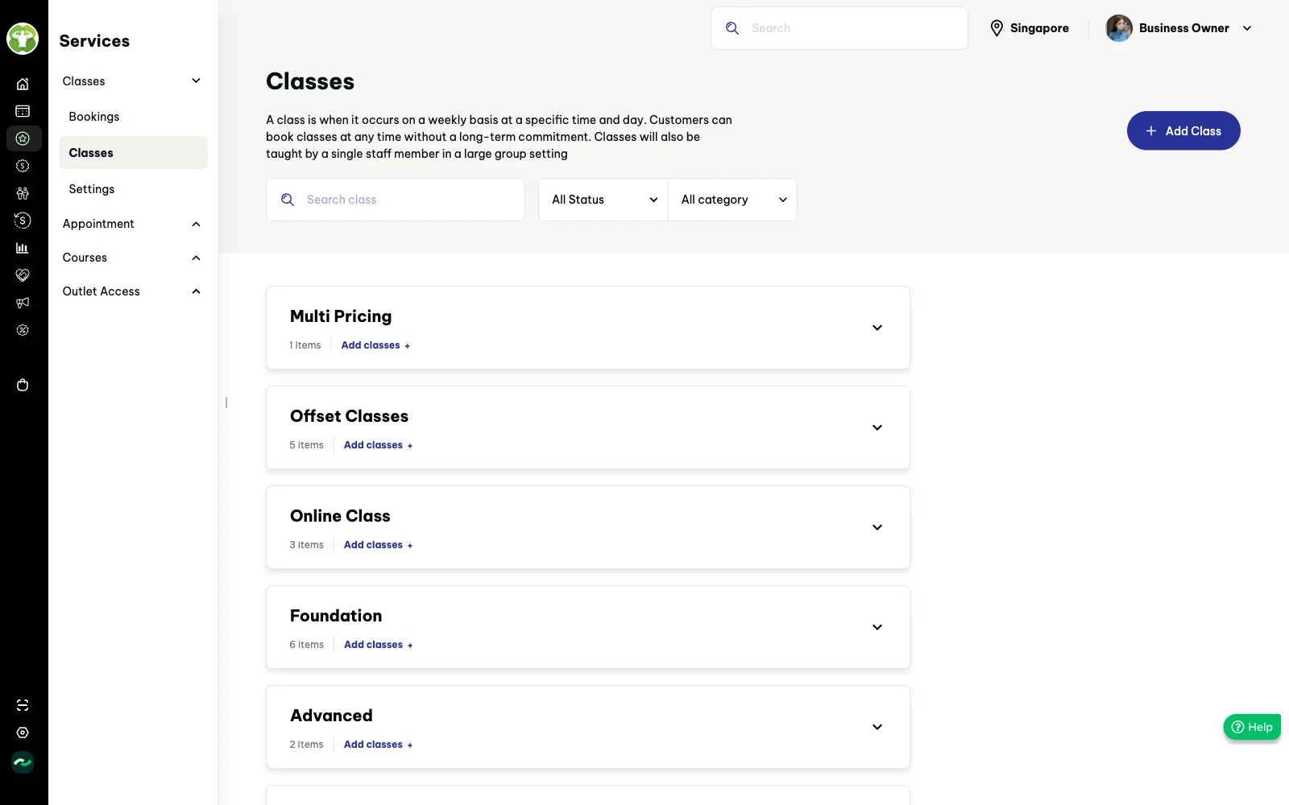
Task: Click '5 items' in Offset Classes
Action: [306, 445]
